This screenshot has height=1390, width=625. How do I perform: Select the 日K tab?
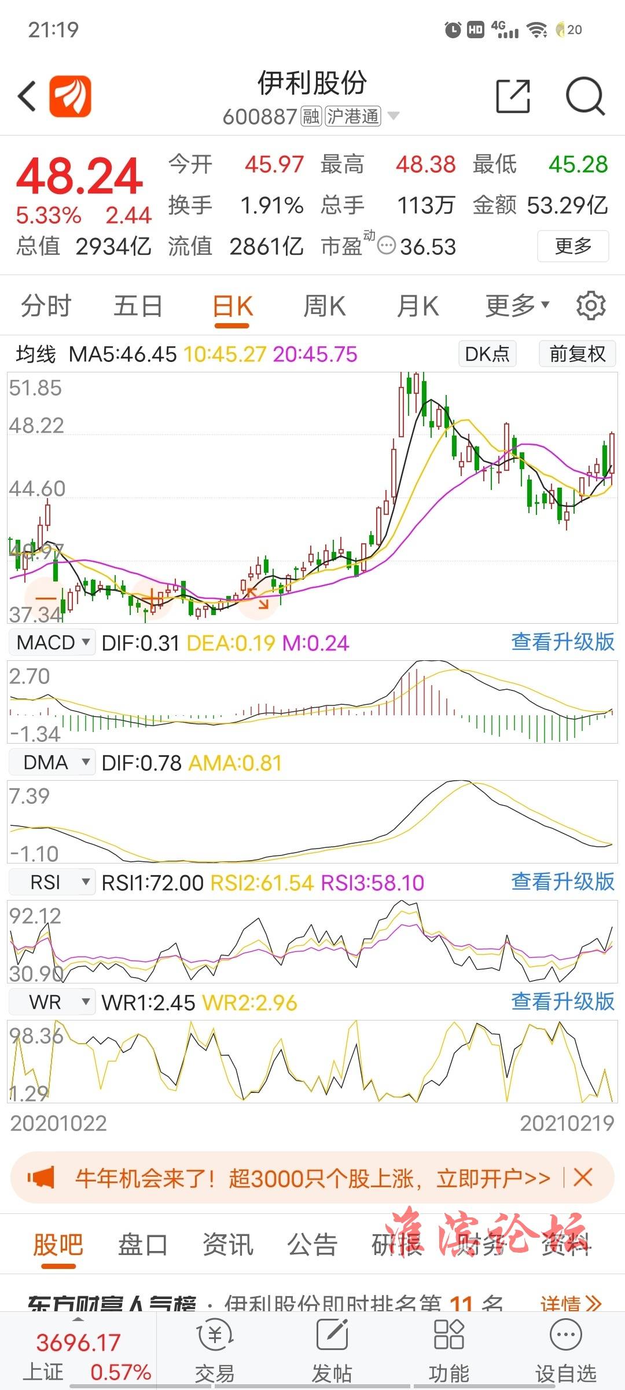tap(233, 305)
